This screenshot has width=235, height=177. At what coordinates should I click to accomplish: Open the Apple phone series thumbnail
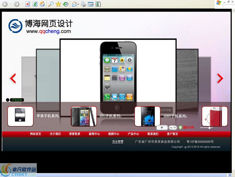(x=20, y=116)
